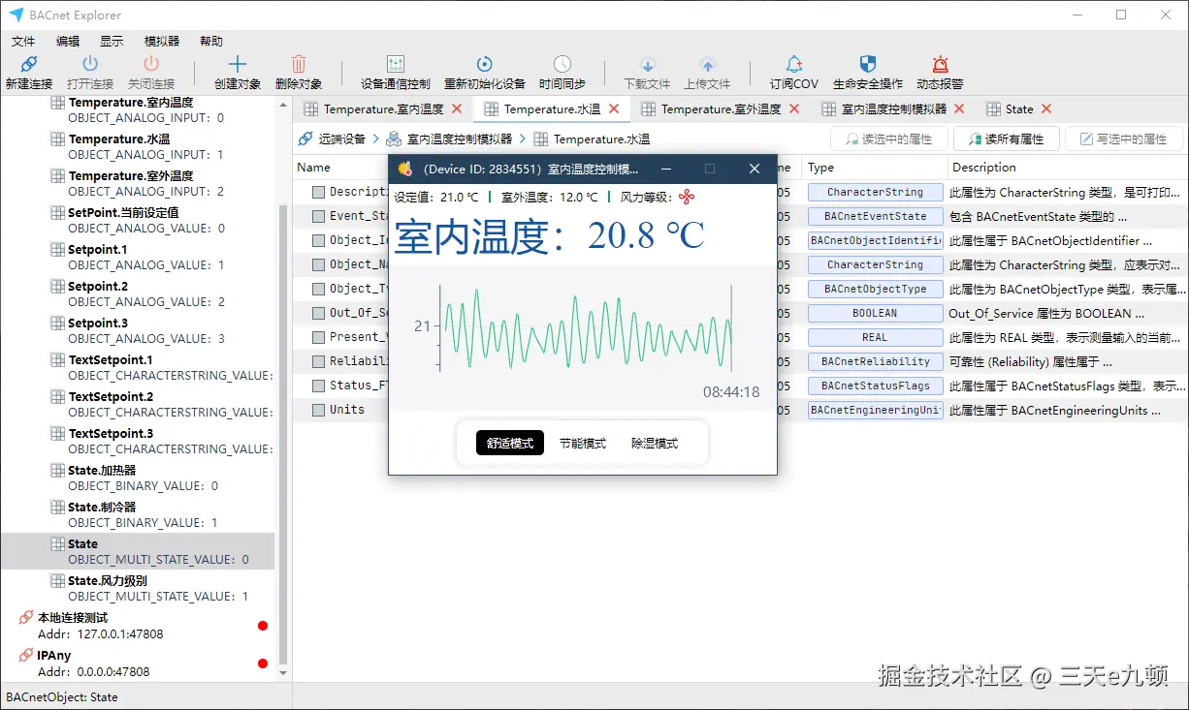
Task: Select State.风力级别 in the object tree
Action: pyautogui.click(x=140, y=588)
